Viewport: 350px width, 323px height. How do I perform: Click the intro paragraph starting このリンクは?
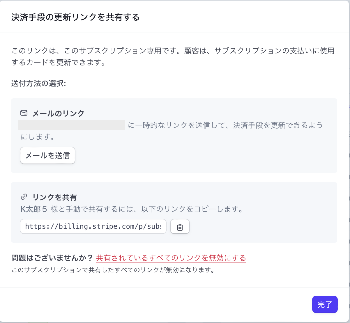pos(173,51)
